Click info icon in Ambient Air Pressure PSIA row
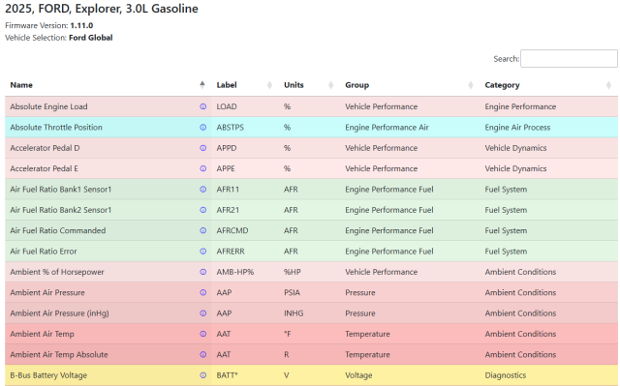Viewport: 620px width, 386px height. pyautogui.click(x=202, y=292)
